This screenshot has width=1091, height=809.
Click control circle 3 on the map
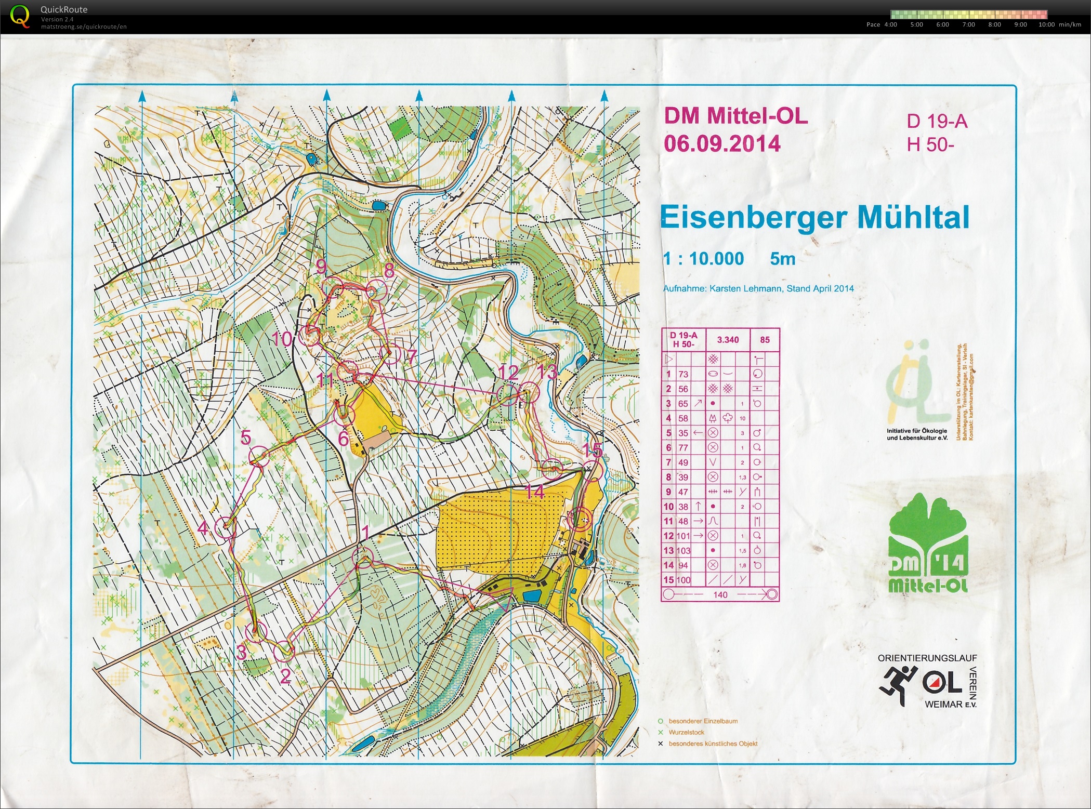(256, 633)
